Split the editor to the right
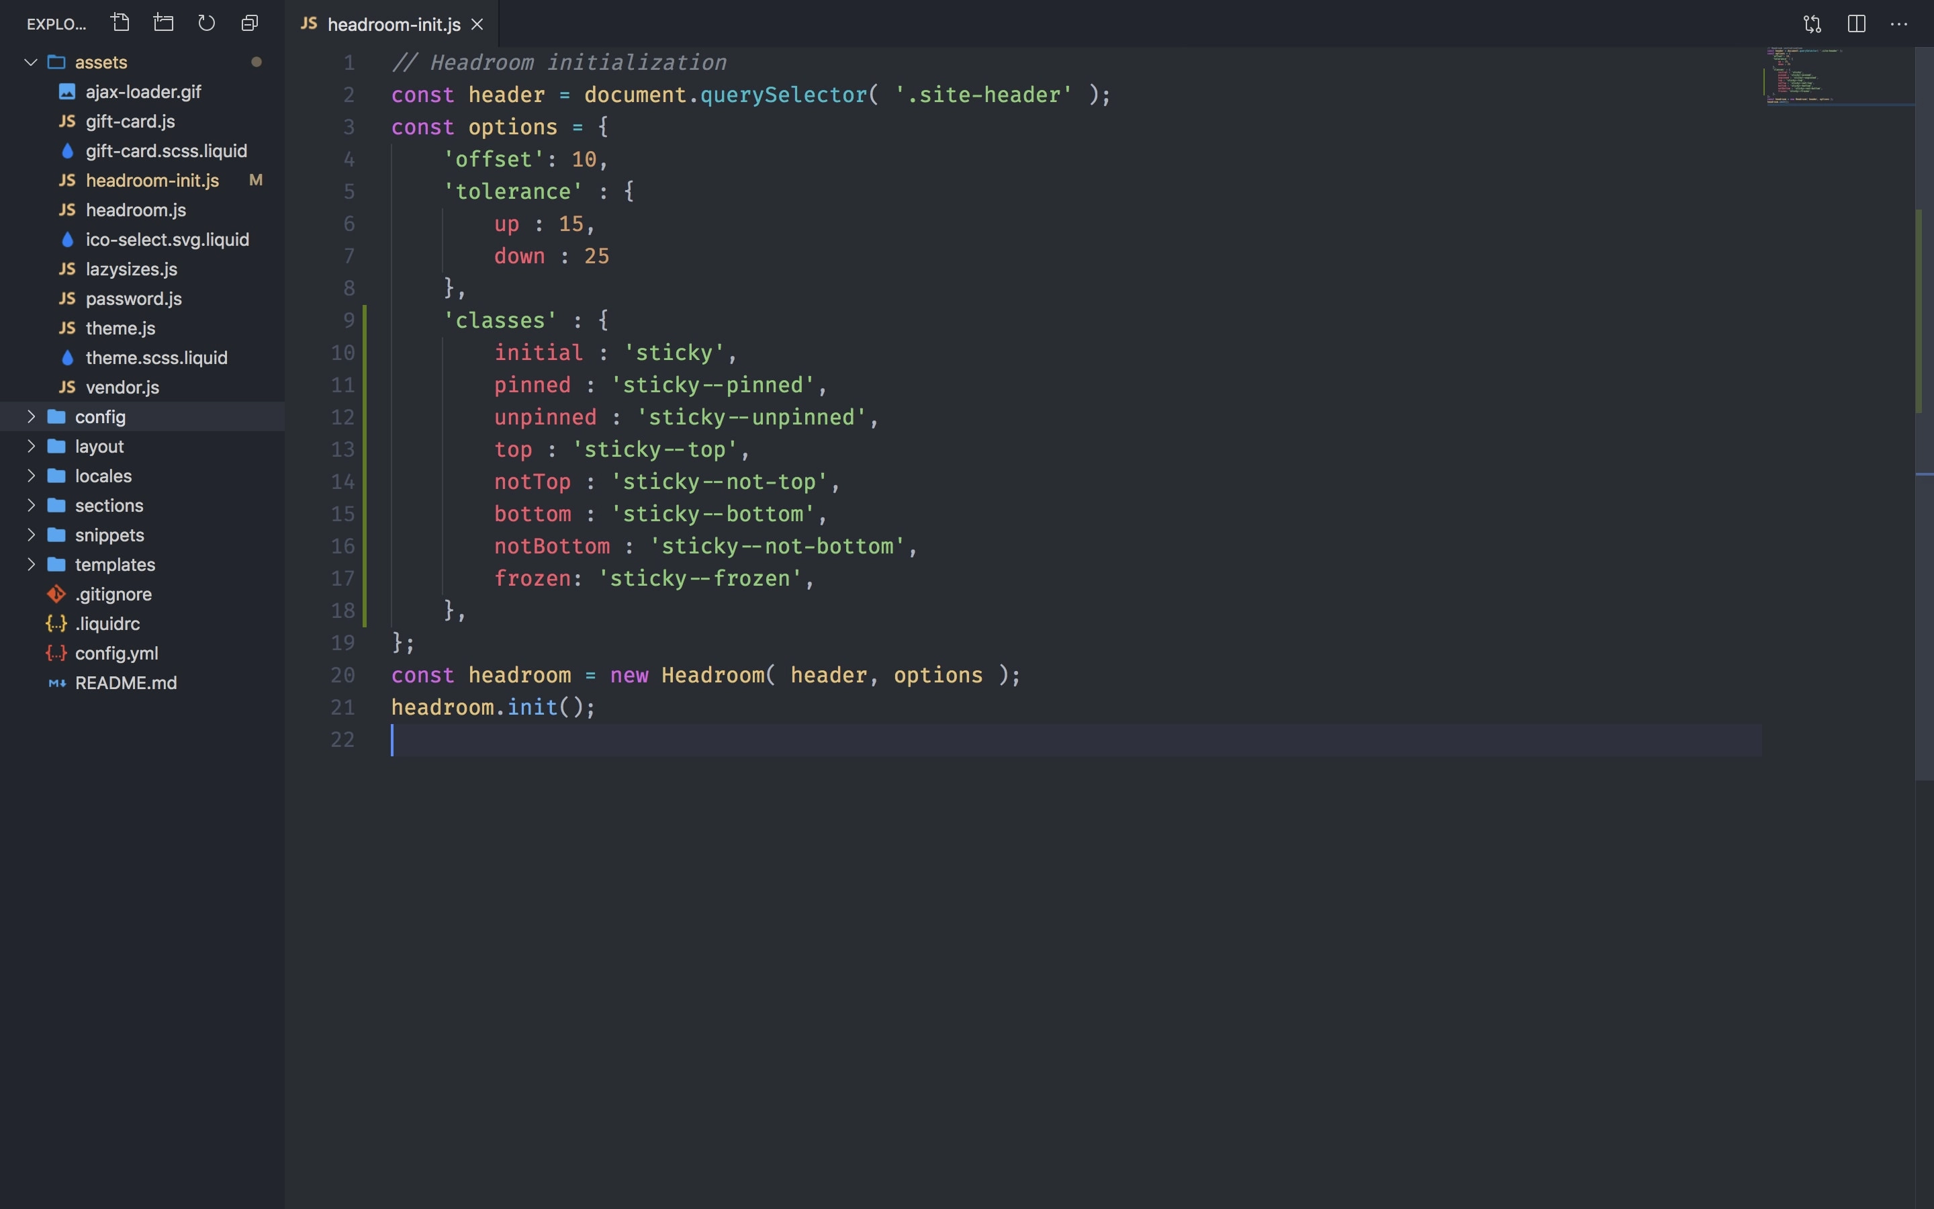Viewport: 1934px width, 1209px height. tap(1857, 24)
